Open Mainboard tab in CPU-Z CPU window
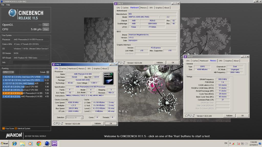 point(72,69)
